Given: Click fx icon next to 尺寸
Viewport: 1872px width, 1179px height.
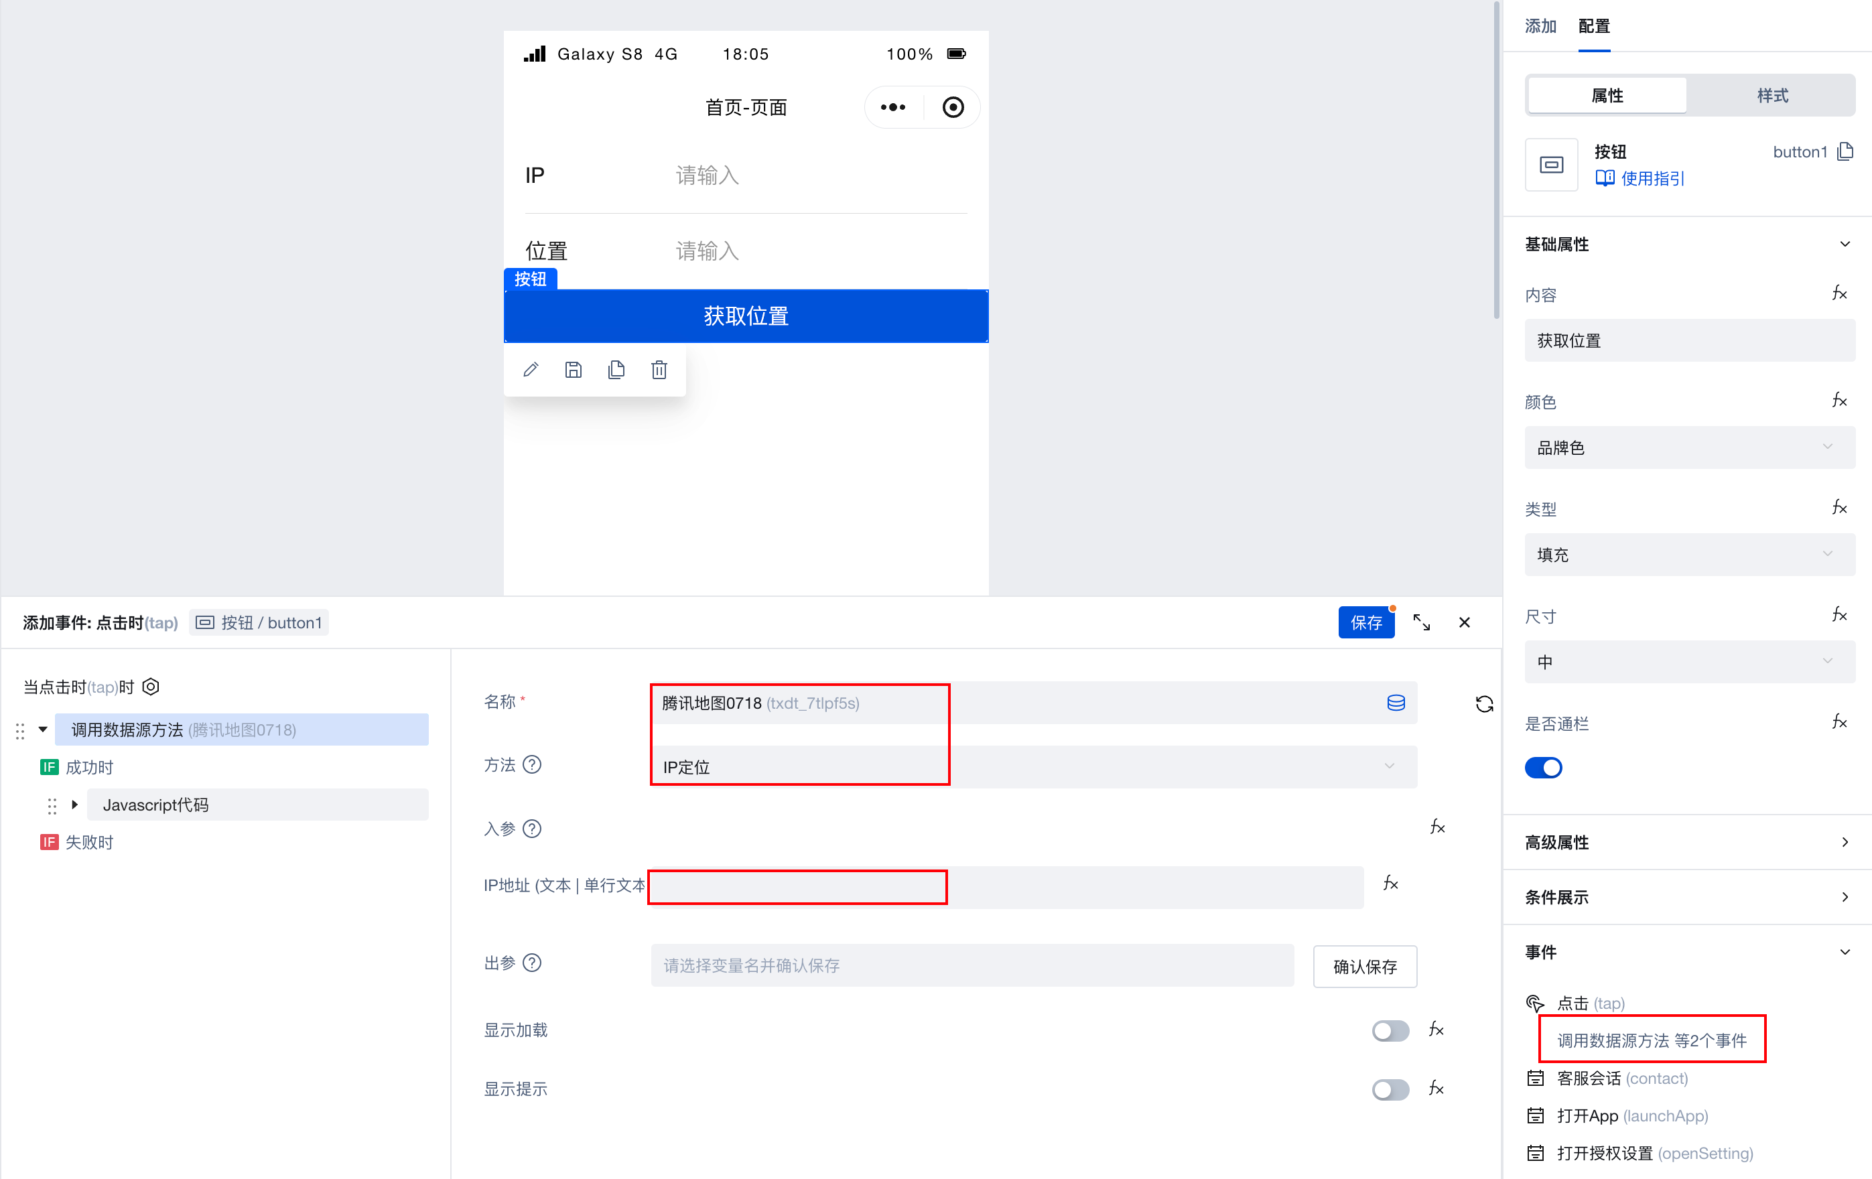Looking at the screenshot, I should click(1839, 615).
